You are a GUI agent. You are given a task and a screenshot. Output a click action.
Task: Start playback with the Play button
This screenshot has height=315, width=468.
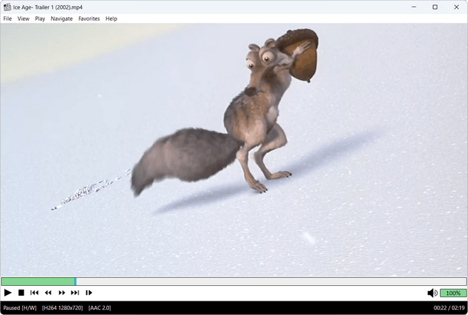[x=8, y=293]
